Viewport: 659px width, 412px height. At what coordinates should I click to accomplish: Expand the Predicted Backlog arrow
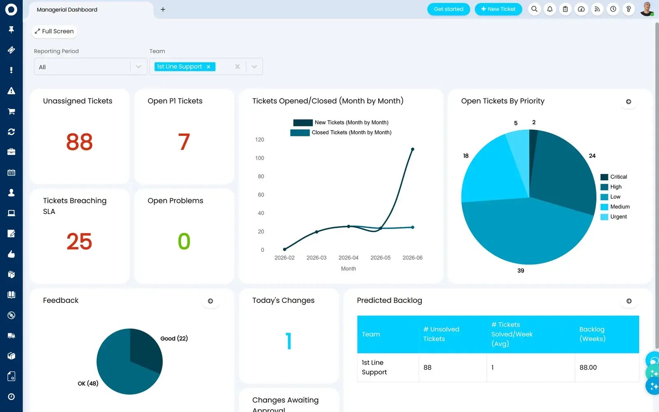click(629, 301)
